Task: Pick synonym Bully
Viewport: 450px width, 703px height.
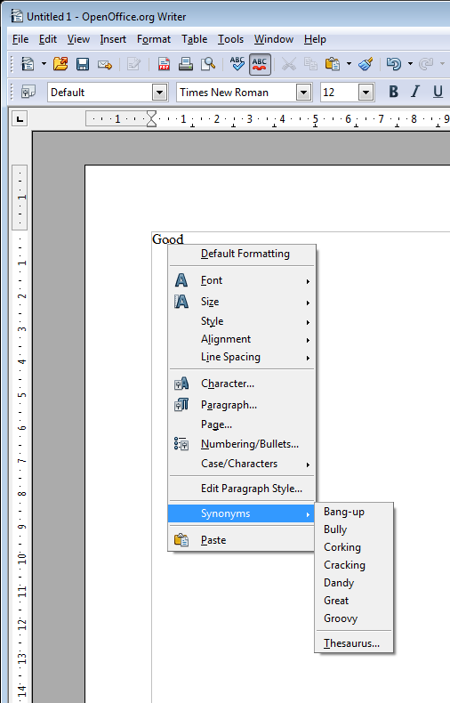Action: point(354,529)
